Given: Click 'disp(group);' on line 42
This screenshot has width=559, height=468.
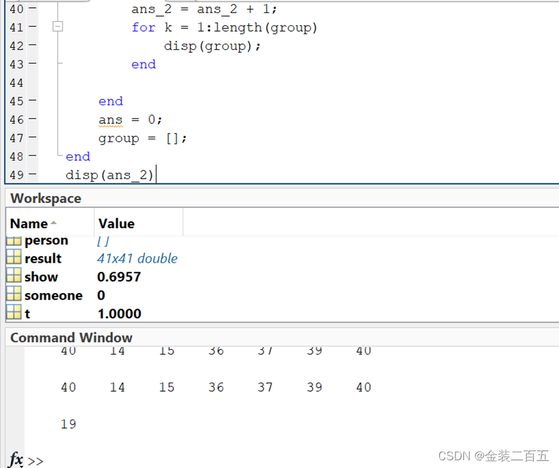Looking at the screenshot, I should coord(212,46).
